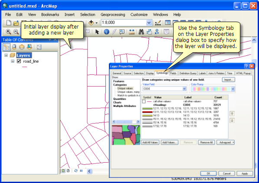
Task: Open the map scale 1:8,000 dropdown
Action: tap(149, 23)
